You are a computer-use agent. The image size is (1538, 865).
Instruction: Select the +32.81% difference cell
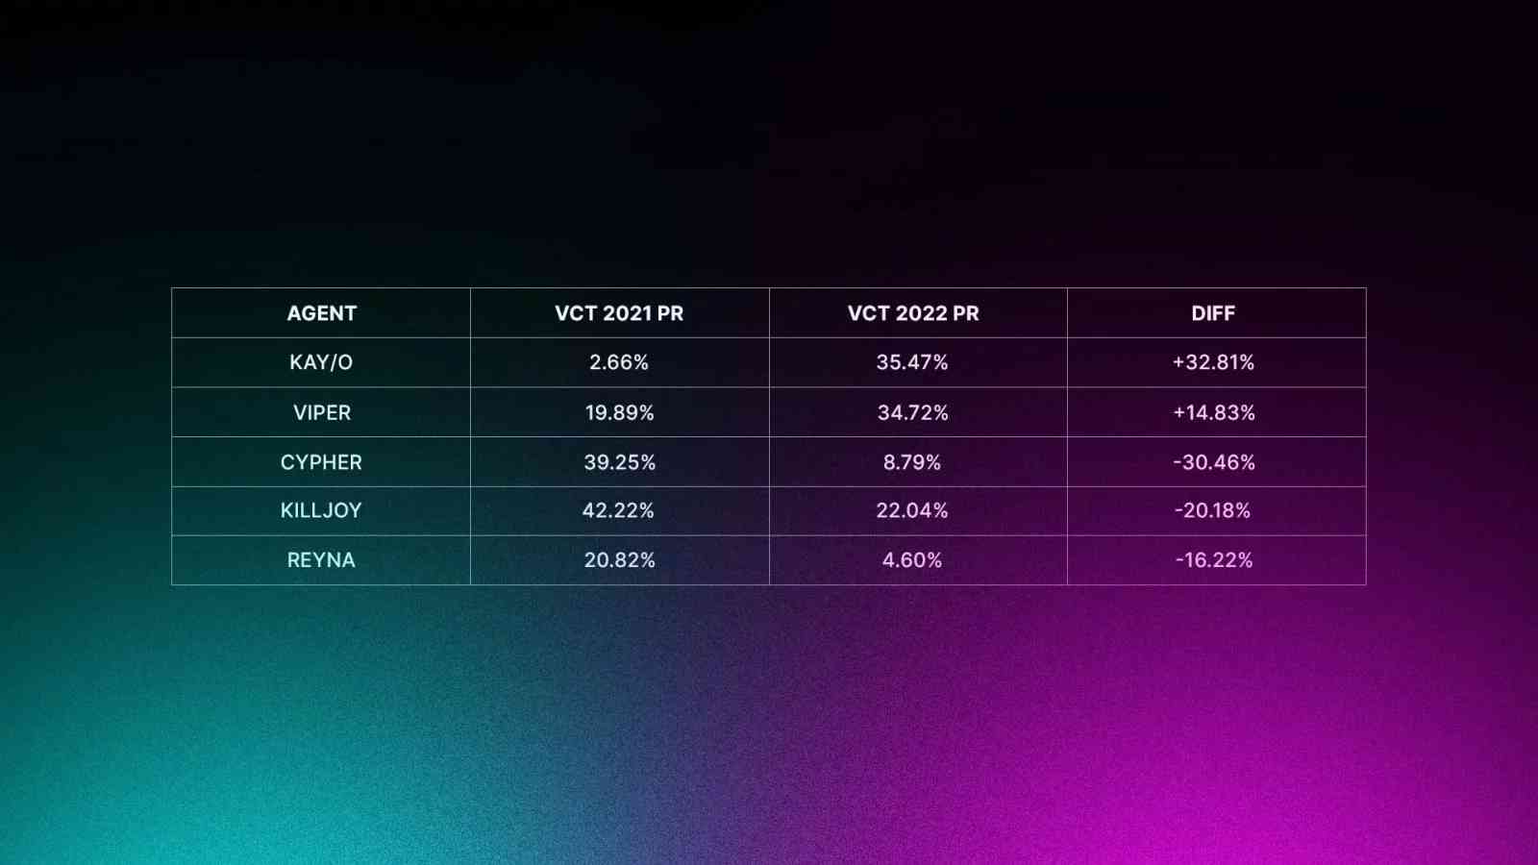(x=1213, y=362)
